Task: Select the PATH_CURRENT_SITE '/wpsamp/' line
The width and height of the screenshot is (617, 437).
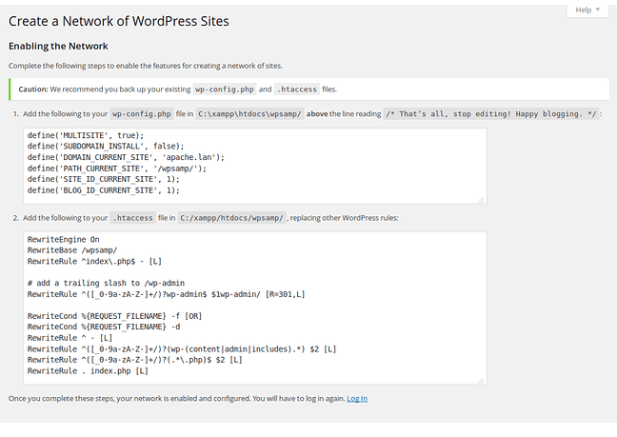Action: pyautogui.click(x=117, y=169)
